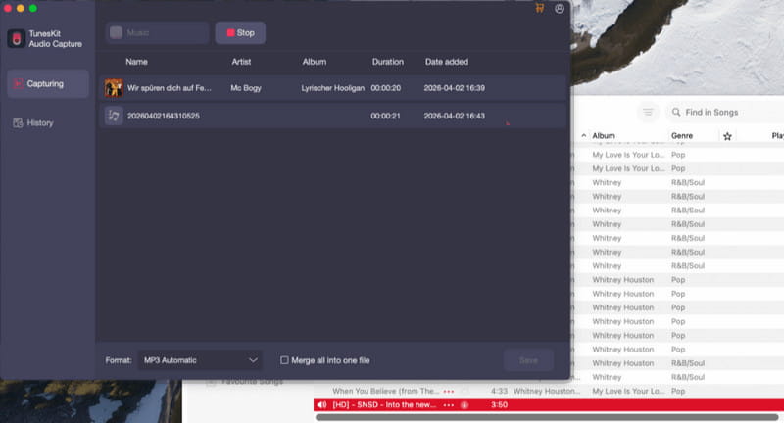
Task: Click the Music app icon in the source field
Action: 116,33
